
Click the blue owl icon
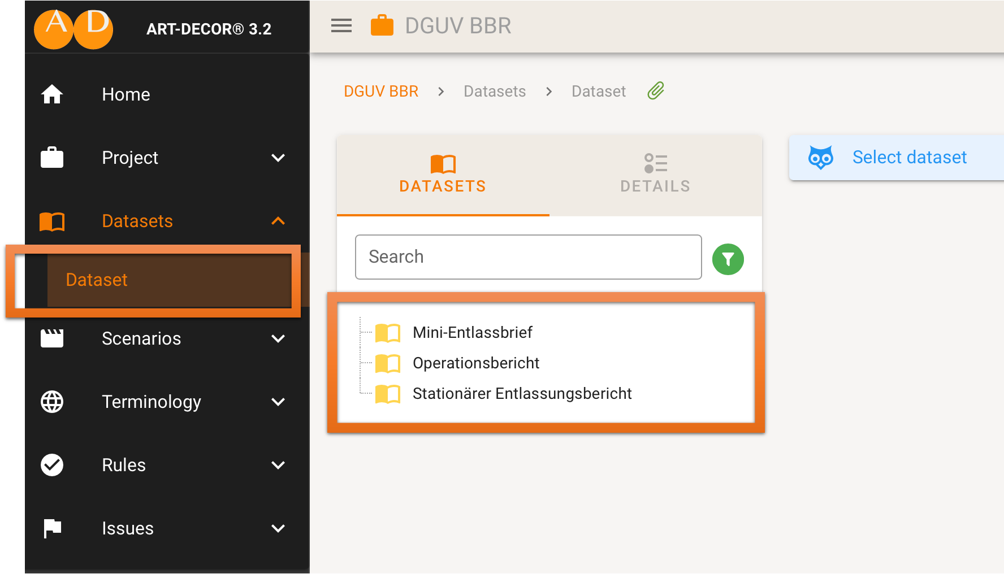(820, 158)
